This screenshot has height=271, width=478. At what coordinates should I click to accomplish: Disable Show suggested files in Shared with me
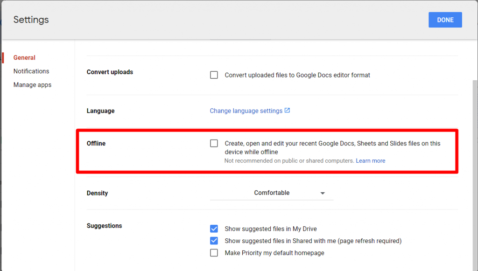coord(214,241)
